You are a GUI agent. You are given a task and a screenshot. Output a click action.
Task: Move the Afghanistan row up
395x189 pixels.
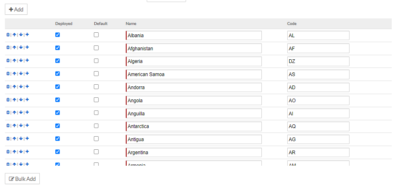pos(14,47)
